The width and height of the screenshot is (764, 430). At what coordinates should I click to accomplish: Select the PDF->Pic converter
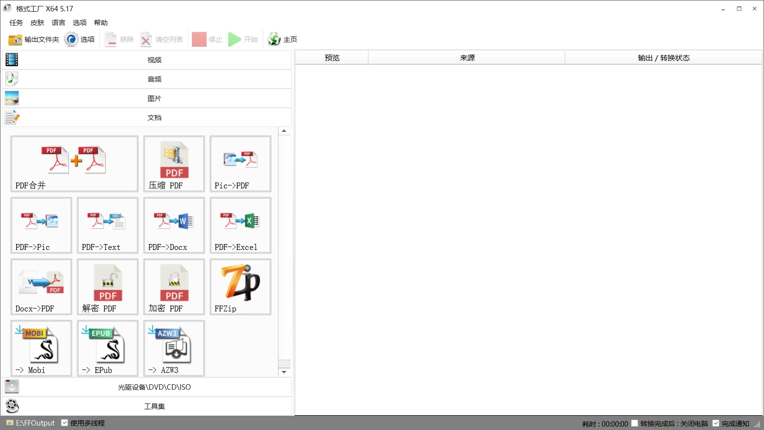click(x=41, y=225)
